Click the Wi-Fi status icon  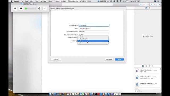tap(120, 1)
